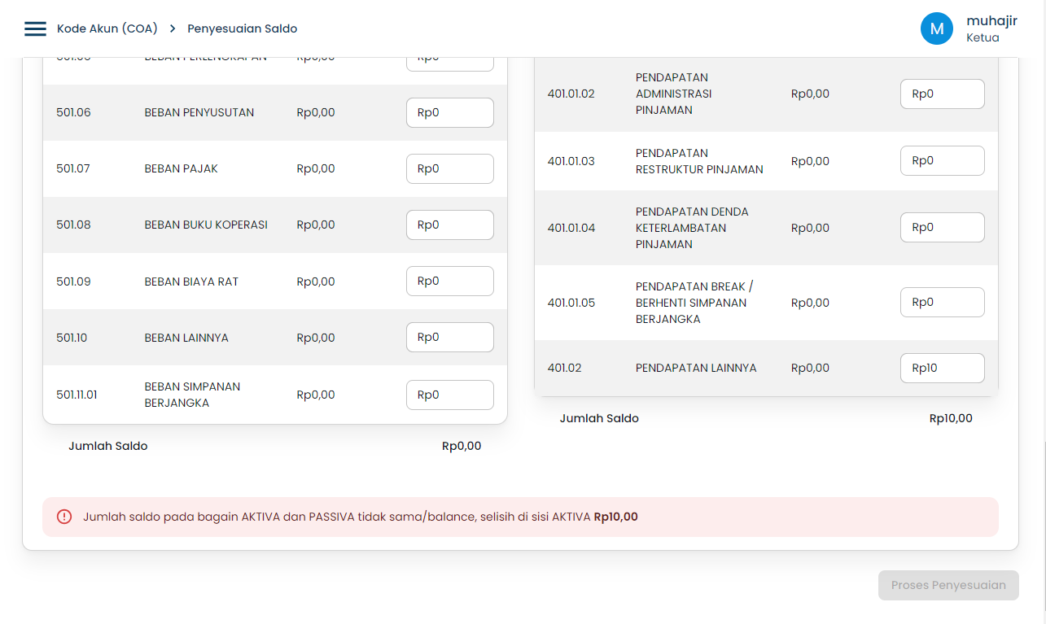Open Kode Akun (COA) from the breadcrumb

click(x=106, y=28)
